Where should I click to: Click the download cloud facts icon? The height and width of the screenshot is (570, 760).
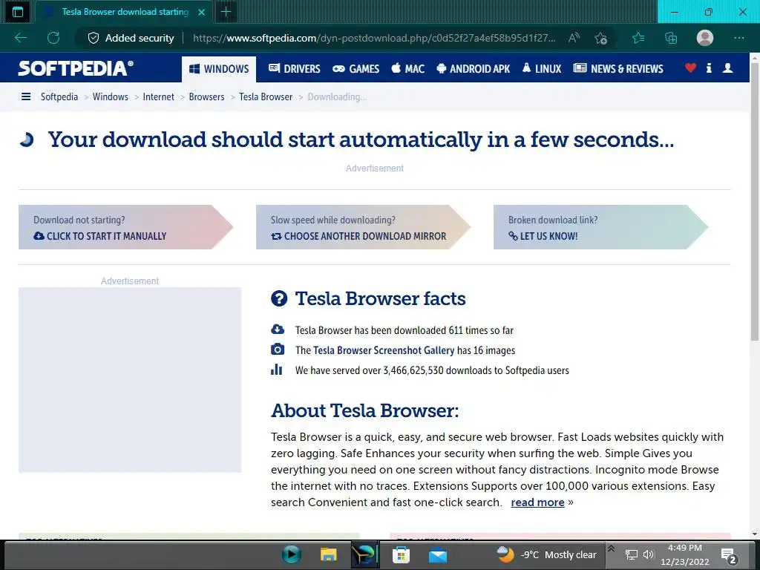[x=278, y=330]
